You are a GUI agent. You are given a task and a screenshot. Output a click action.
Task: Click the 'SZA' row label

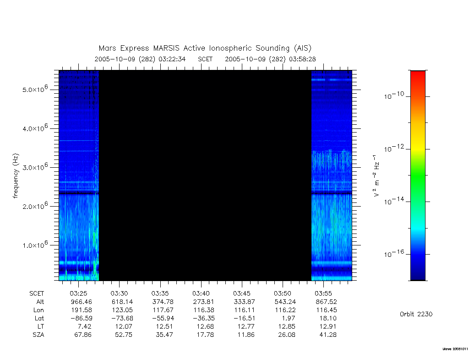(x=38, y=335)
